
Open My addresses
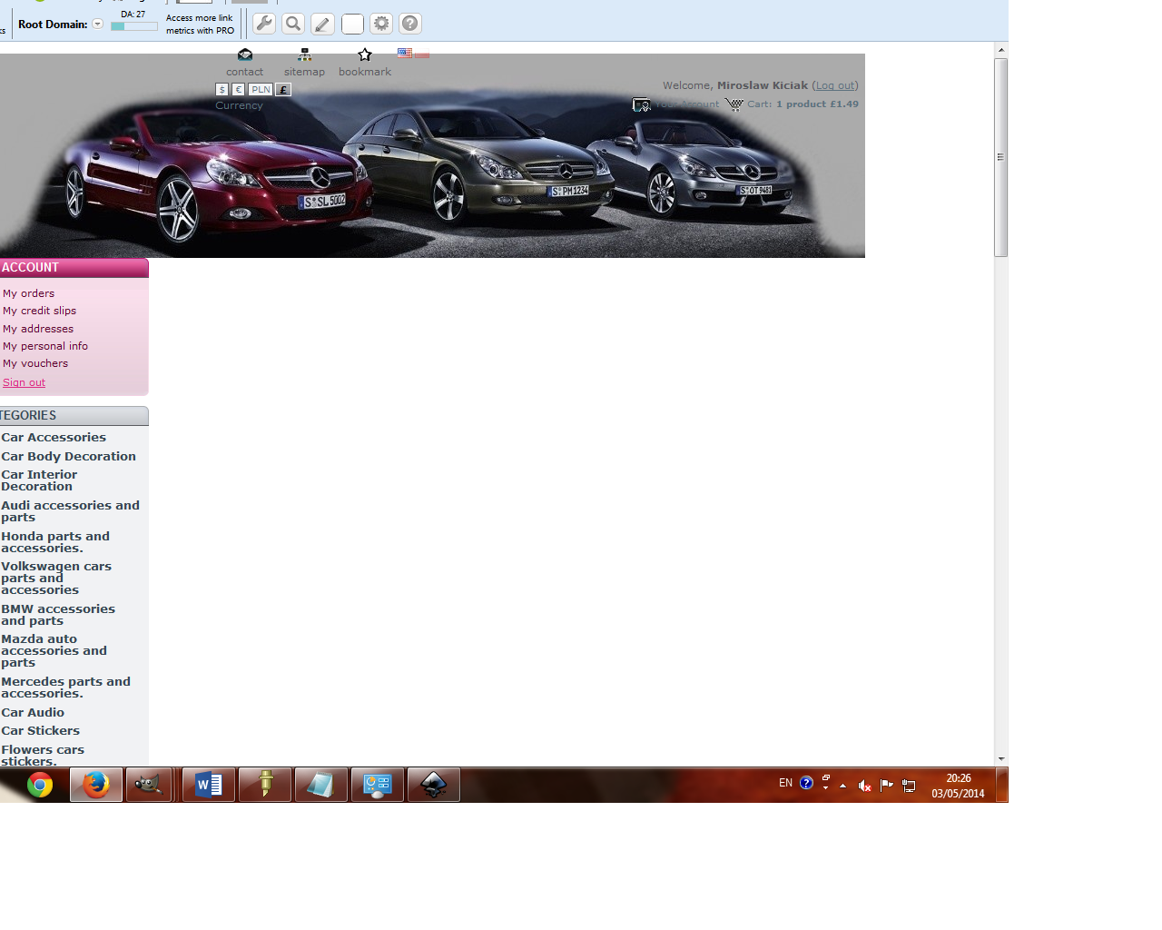38,329
